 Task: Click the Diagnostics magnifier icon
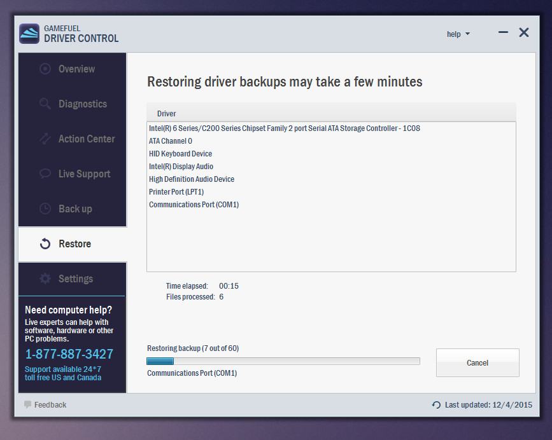(x=45, y=104)
